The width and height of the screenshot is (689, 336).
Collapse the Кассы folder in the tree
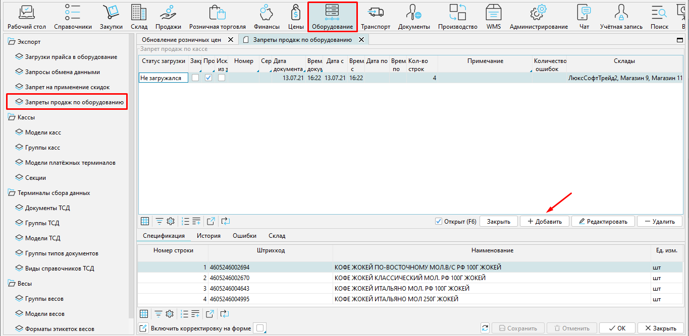pyautogui.click(x=12, y=117)
